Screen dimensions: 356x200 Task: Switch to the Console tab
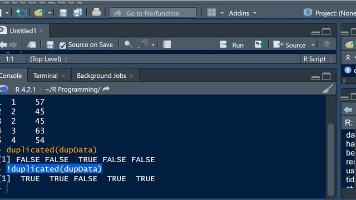[11, 76]
